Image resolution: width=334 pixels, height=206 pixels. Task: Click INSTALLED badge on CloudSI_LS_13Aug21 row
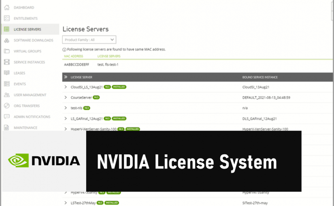point(119,87)
